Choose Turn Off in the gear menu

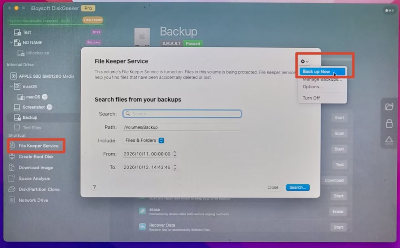point(311,98)
